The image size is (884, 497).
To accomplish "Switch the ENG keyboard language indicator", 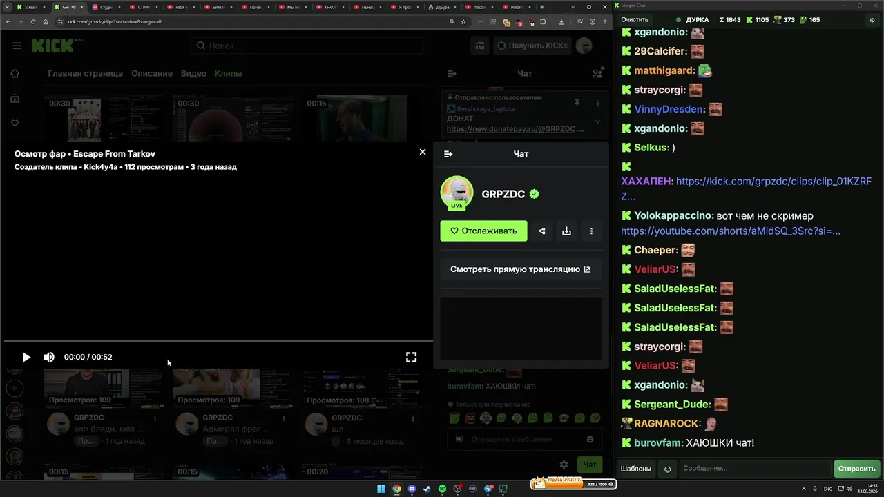I will (x=828, y=489).
